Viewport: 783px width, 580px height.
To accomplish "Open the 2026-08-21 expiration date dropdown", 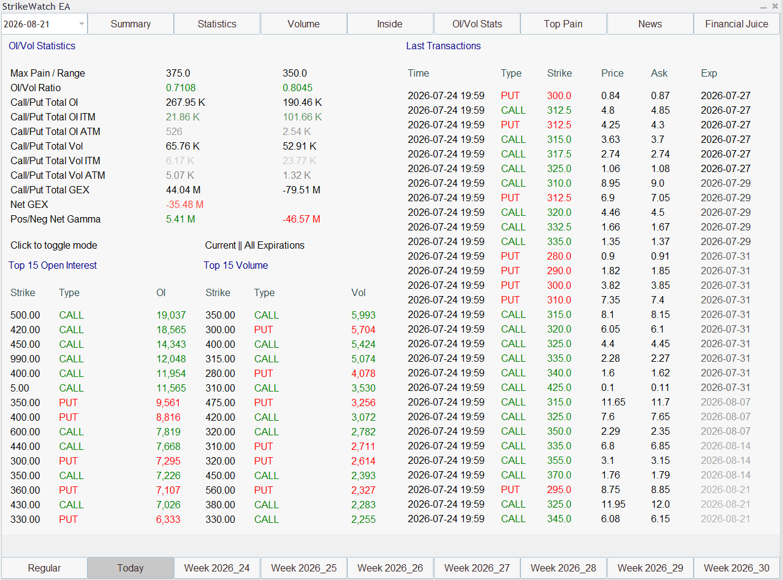I will pyautogui.click(x=44, y=24).
